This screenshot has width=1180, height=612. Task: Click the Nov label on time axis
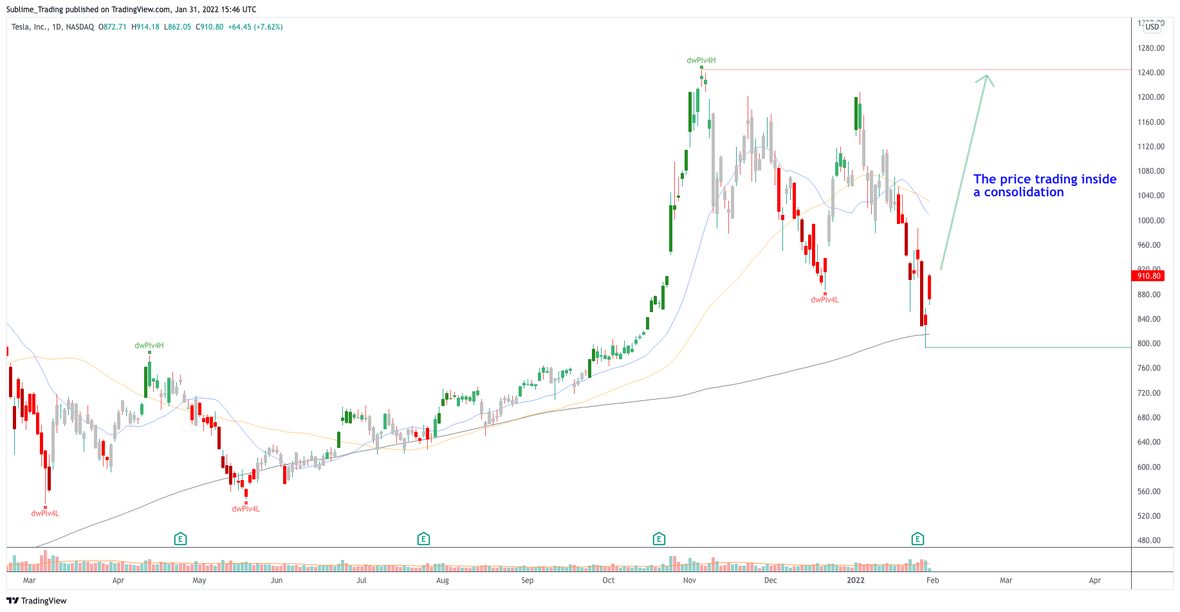click(x=689, y=580)
